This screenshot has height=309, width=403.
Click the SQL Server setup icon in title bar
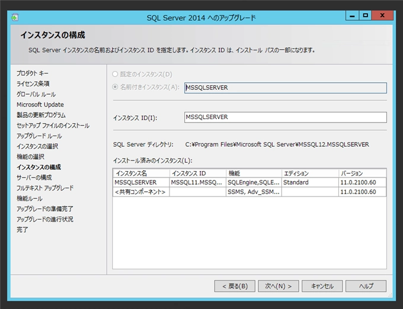click(15, 17)
